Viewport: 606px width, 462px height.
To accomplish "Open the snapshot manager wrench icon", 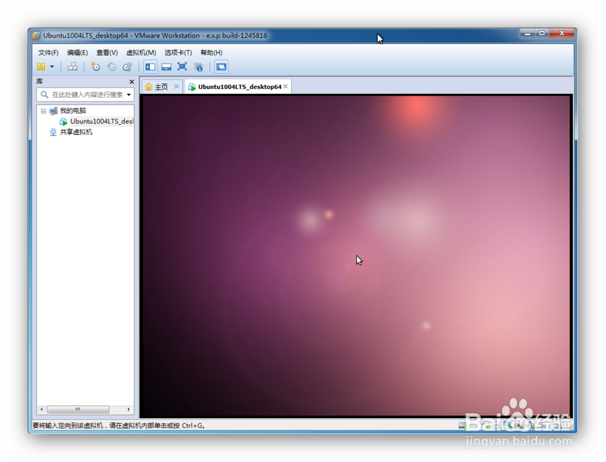I will point(127,67).
